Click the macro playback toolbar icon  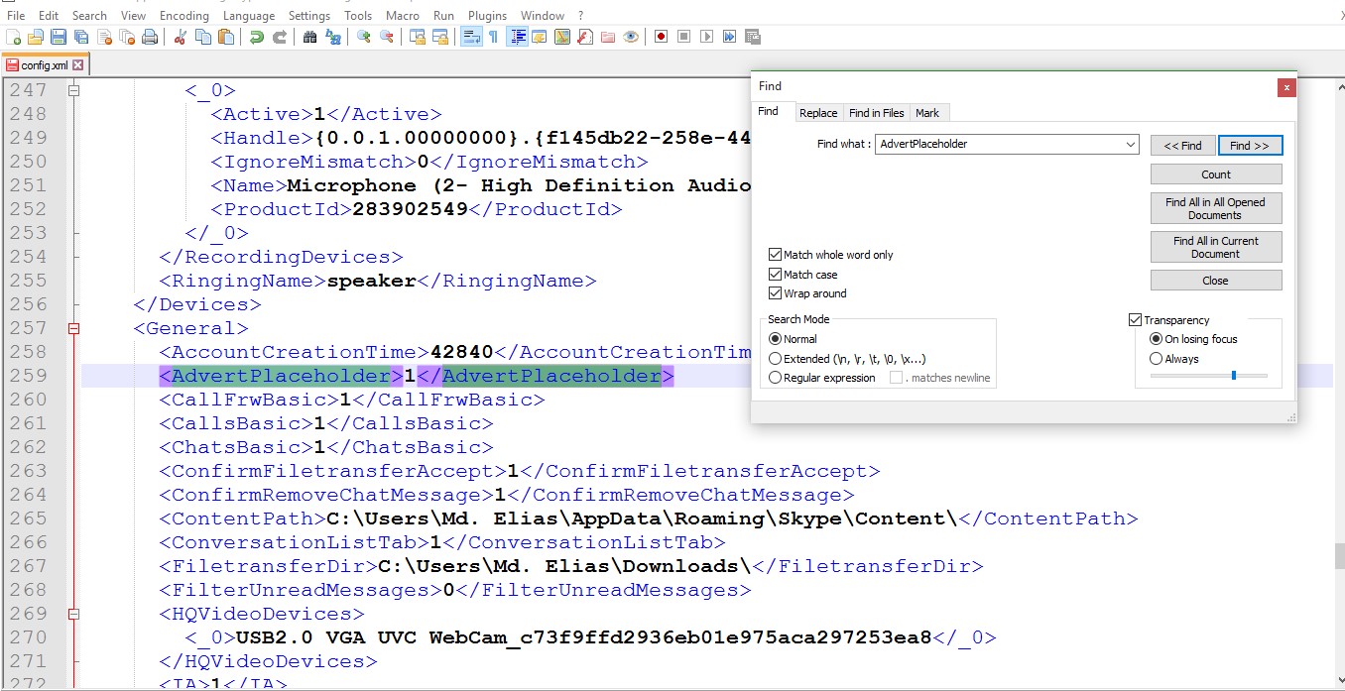coord(706,37)
